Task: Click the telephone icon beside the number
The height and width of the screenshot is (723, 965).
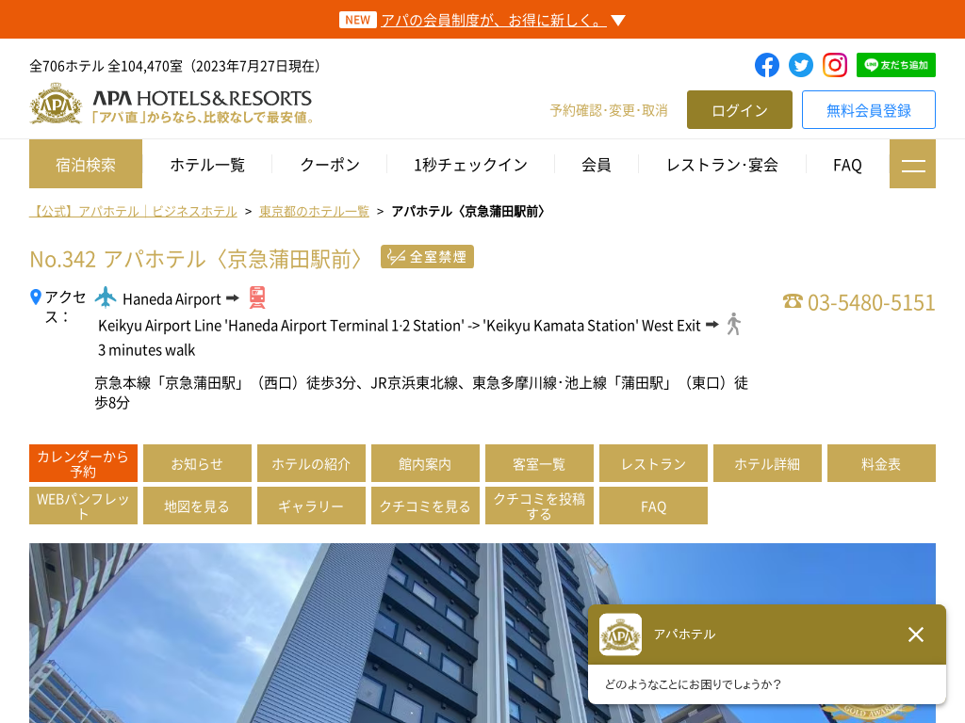Action: click(793, 301)
